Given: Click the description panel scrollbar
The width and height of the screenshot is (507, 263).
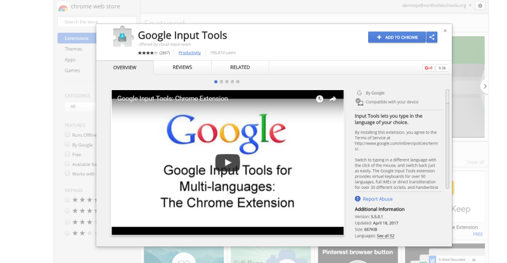Looking at the screenshot, I should [447, 139].
